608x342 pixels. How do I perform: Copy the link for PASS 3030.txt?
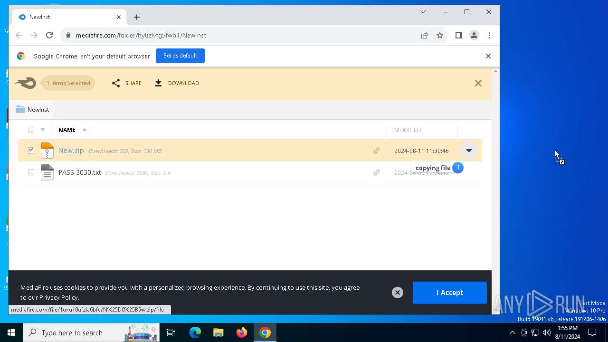377,172
